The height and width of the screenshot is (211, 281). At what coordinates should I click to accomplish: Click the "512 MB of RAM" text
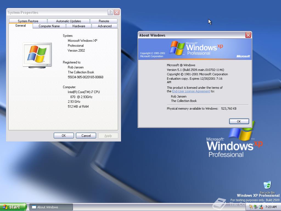pyautogui.click(x=78, y=107)
